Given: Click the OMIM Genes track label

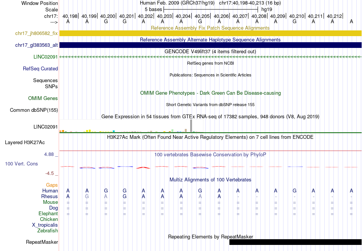Looking at the screenshot, I should point(43,98).
